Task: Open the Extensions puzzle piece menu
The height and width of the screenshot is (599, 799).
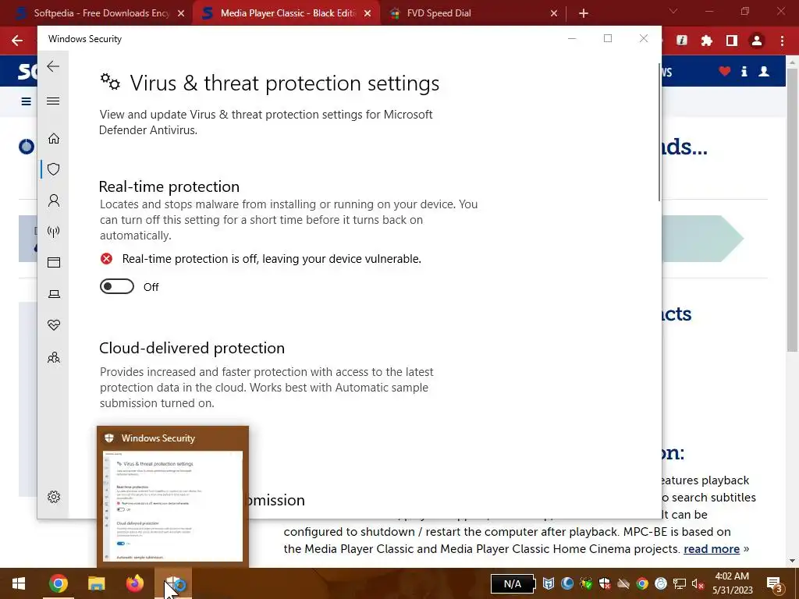Action: point(707,41)
